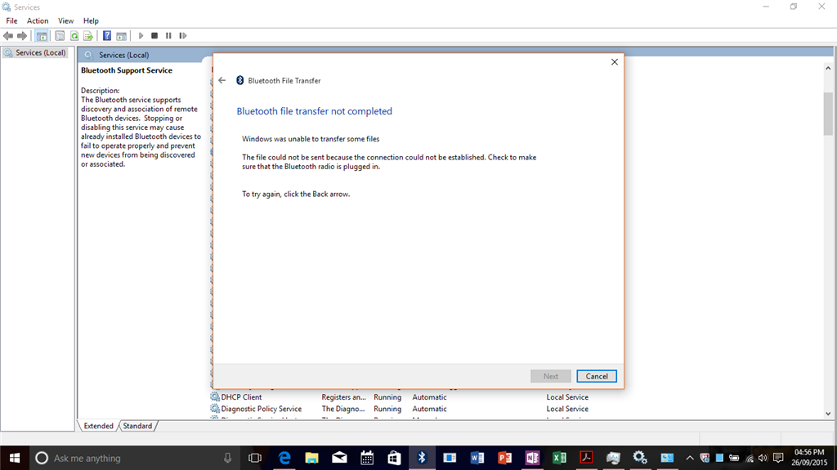The image size is (837, 470).
Task: Click the Pause Service icon
Action: tap(168, 36)
